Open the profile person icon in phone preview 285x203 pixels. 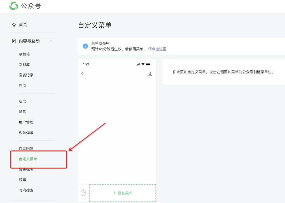point(150,74)
